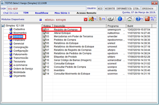
Task: Click routine icon for row 13
Action: click(44, 70)
